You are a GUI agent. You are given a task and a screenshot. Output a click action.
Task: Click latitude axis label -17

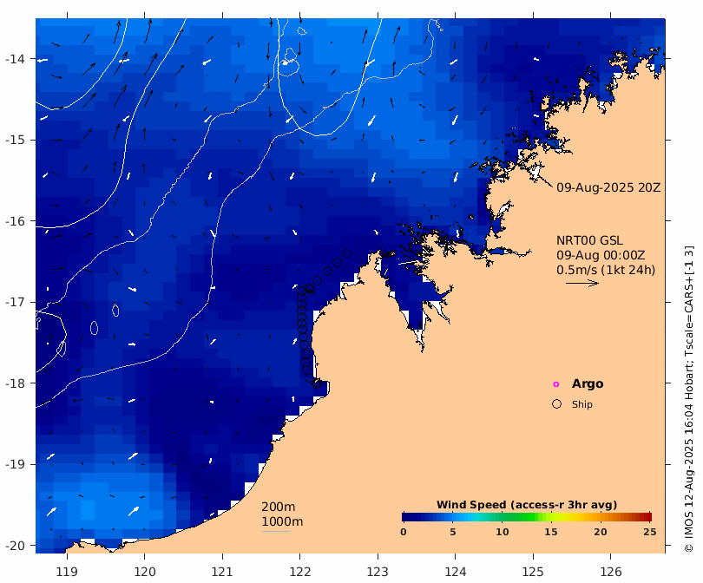(x=15, y=302)
